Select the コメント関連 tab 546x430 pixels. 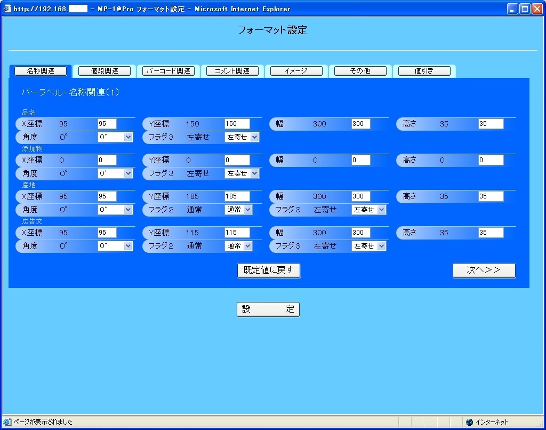232,71
